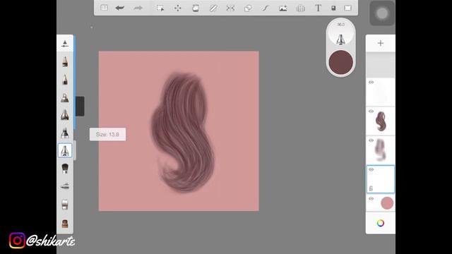Pick the second pencil brush in palette
452x254 pixels.
click(x=65, y=79)
